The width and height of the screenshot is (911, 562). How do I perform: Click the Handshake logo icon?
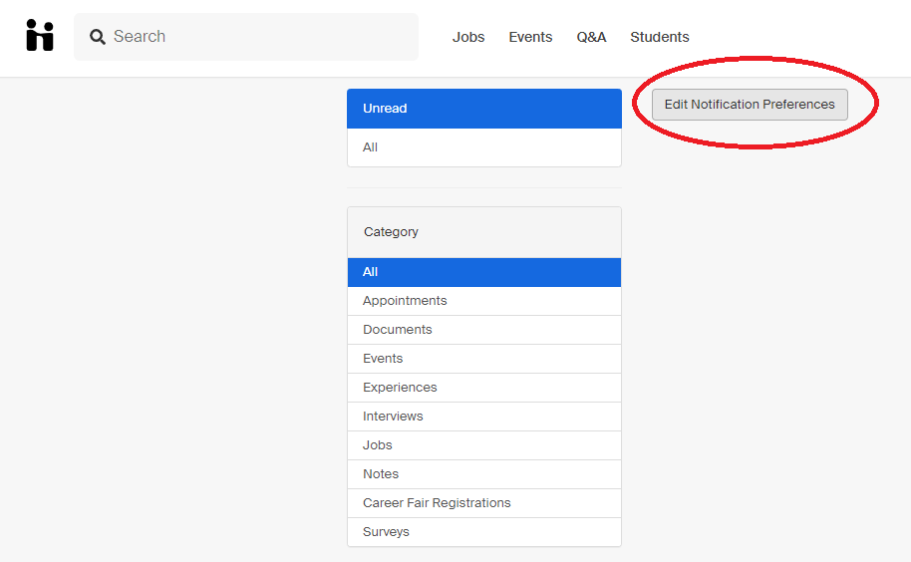tap(40, 36)
